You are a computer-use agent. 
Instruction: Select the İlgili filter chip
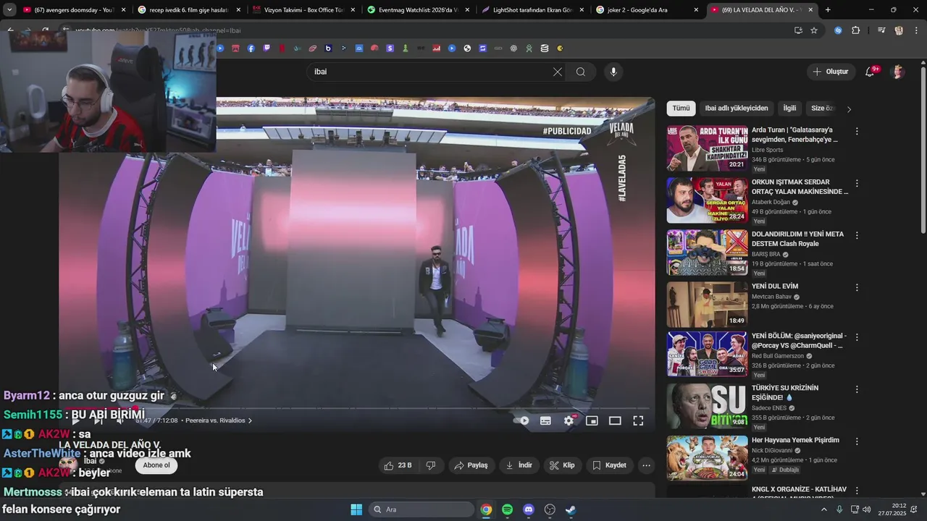[789, 109]
